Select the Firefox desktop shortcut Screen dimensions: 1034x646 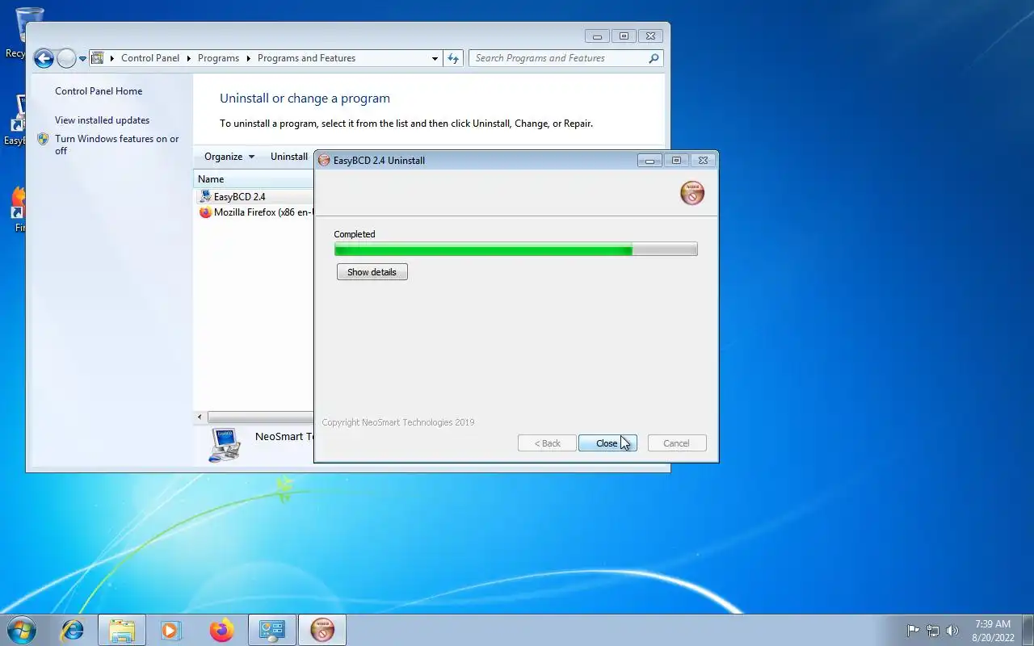pyautogui.click(x=18, y=210)
